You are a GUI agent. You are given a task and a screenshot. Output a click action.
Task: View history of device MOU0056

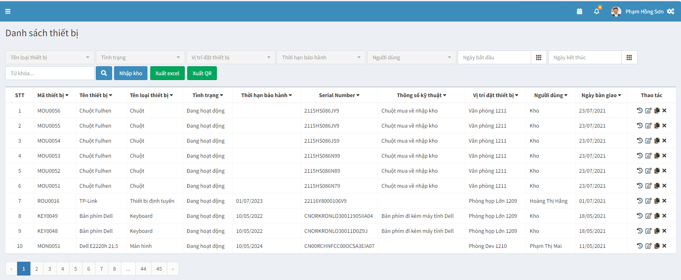coord(640,111)
